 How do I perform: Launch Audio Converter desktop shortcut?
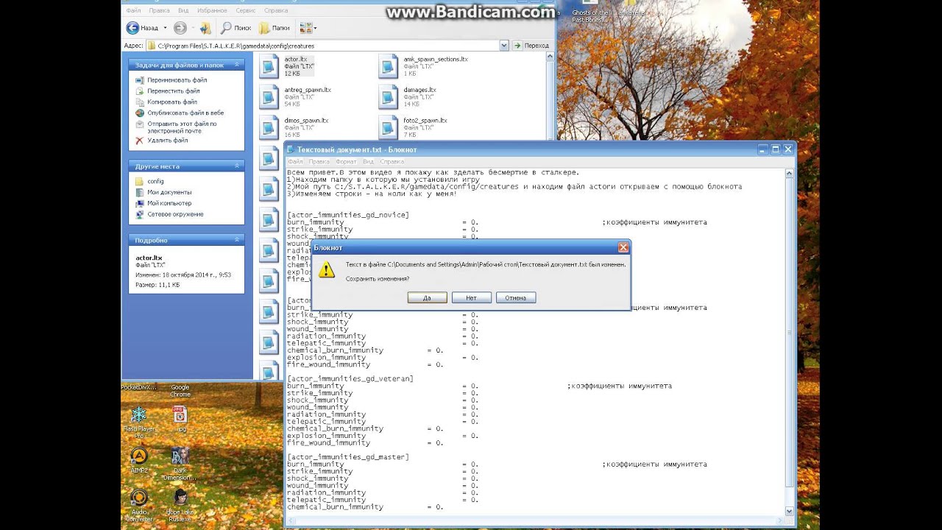click(138, 505)
